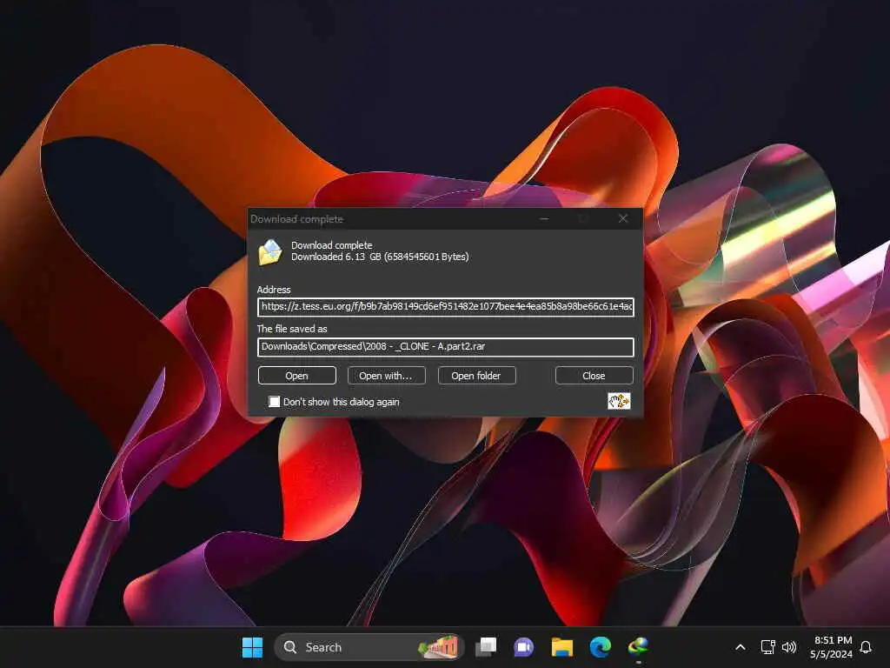Open File Explorer from taskbar

pos(562,647)
